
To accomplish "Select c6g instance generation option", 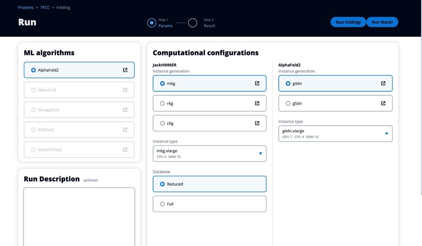I will [162, 123].
